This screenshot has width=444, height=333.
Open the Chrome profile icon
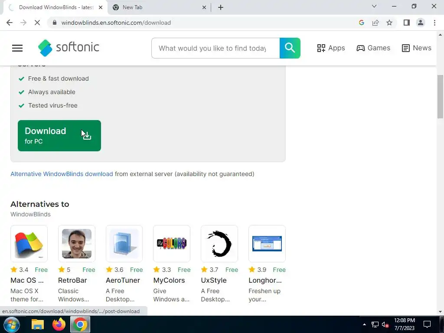pyautogui.click(x=421, y=23)
